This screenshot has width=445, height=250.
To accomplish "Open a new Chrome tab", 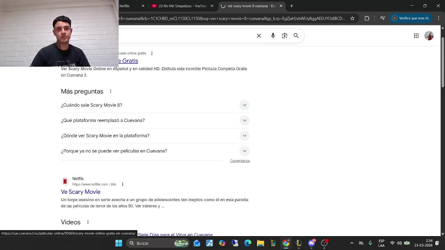I will tap(291, 6).
